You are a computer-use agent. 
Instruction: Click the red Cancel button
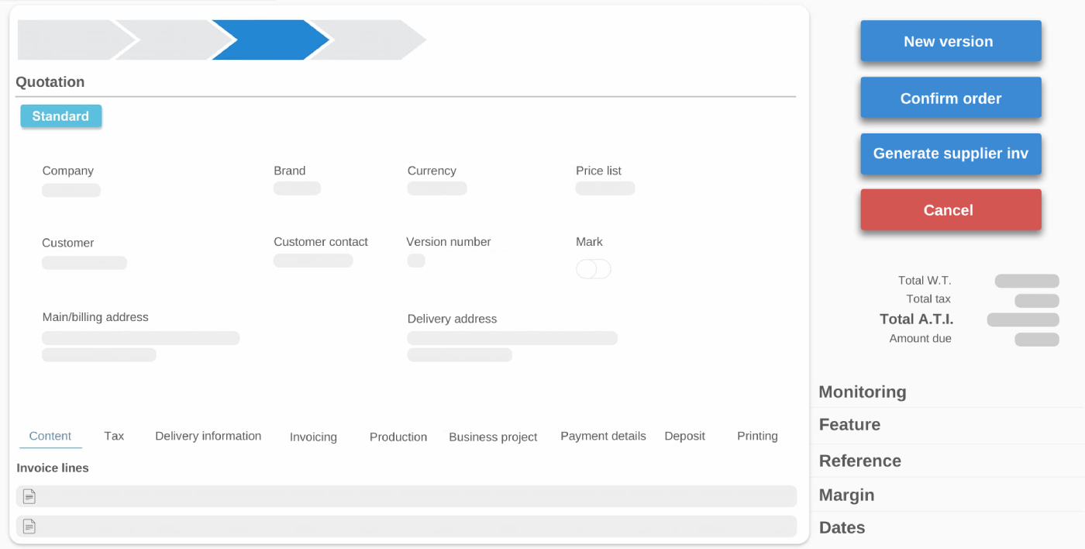(951, 210)
